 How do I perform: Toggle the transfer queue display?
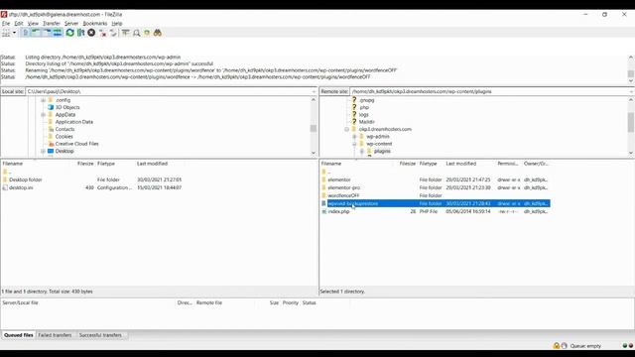click(x=58, y=33)
